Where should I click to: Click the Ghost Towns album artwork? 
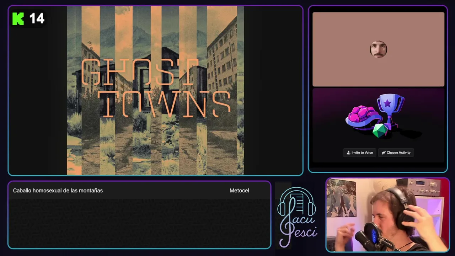coord(155,90)
